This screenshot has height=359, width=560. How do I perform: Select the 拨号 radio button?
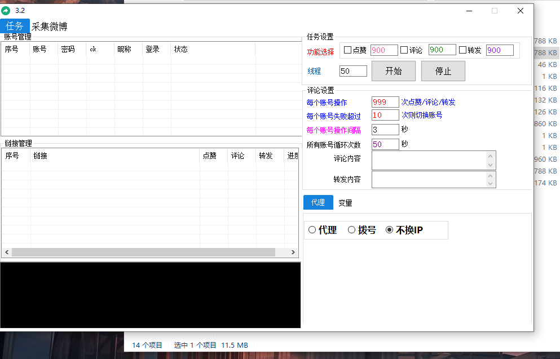[351, 230]
